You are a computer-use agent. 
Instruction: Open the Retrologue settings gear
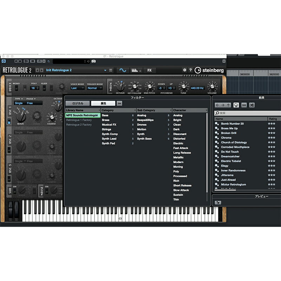185,70
